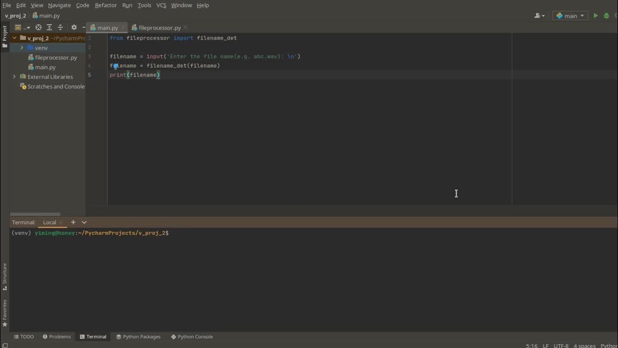
Task: Open the Tools menu
Action: (x=144, y=5)
